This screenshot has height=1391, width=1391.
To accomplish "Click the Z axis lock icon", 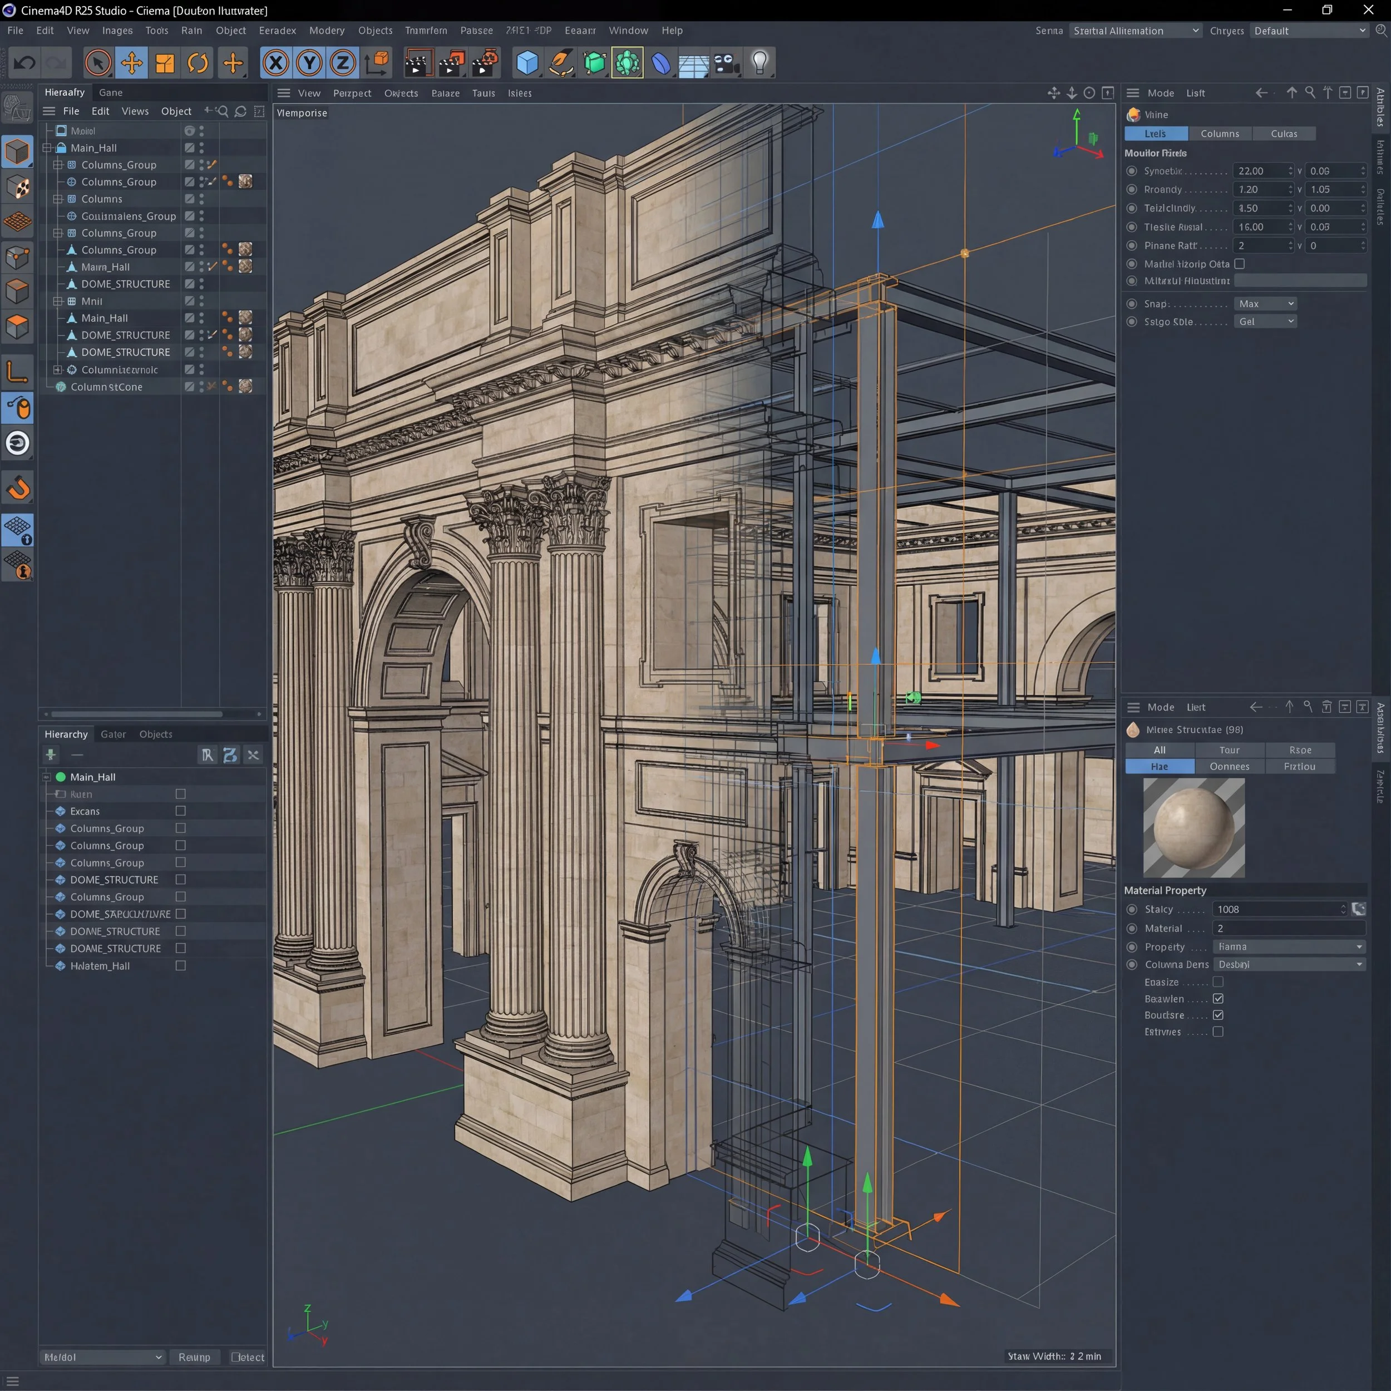I will click(x=343, y=63).
